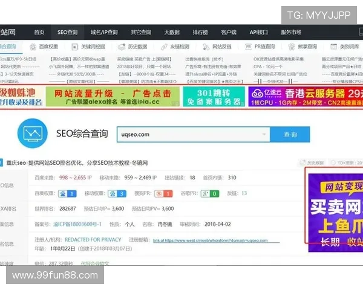Screen dimensions: 363x290
Task: Click the 类别词库 icon
Action: [x=333, y=47]
